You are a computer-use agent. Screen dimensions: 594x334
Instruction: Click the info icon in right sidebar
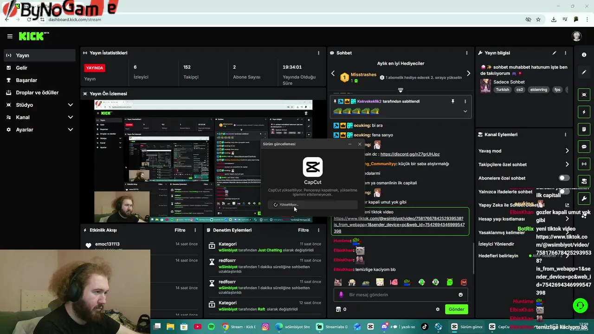click(x=584, y=55)
